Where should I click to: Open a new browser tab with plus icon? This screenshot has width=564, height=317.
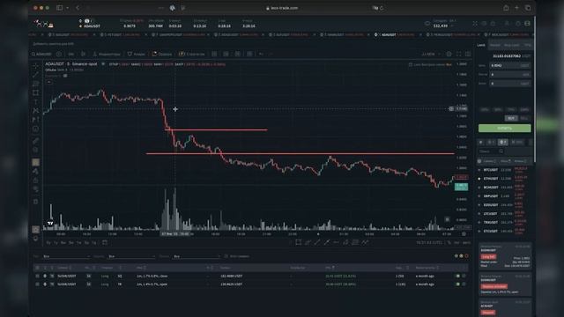[516, 8]
